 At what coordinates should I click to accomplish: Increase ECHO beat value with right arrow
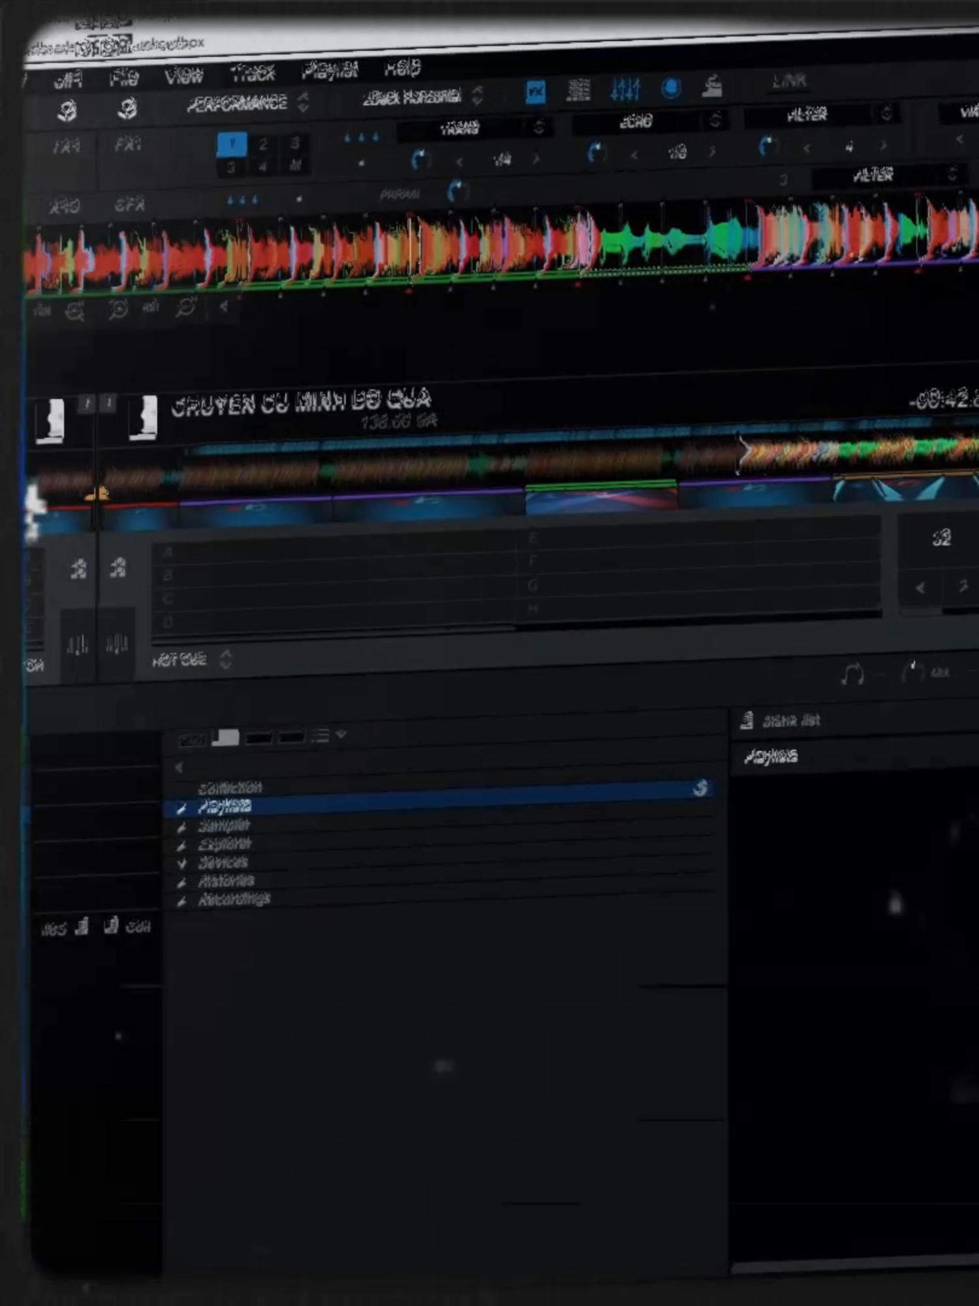711,151
